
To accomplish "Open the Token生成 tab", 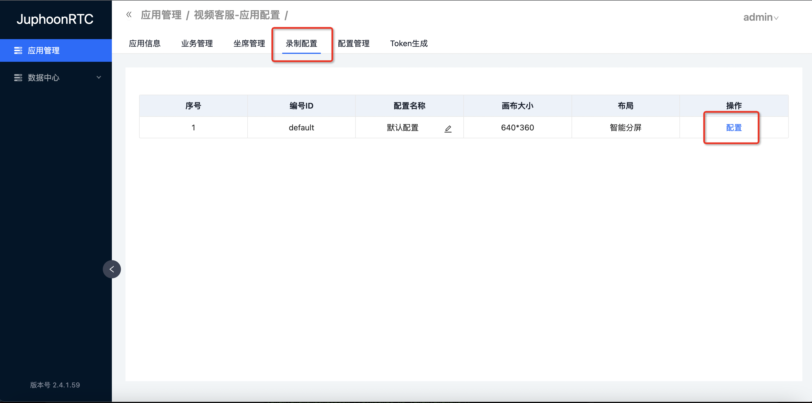I will point(409,43).
